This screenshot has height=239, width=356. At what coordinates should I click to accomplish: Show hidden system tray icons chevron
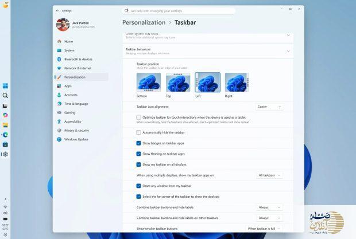(x=5, y=199)
